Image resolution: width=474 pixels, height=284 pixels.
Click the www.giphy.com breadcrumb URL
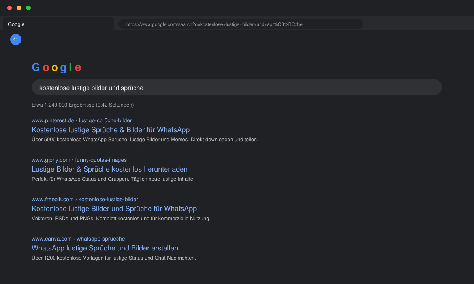79,160
